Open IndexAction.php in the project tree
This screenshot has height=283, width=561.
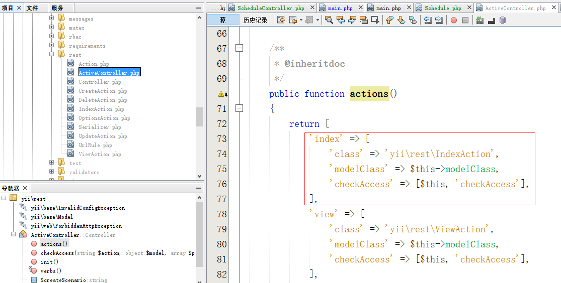[x=101, y=109]
